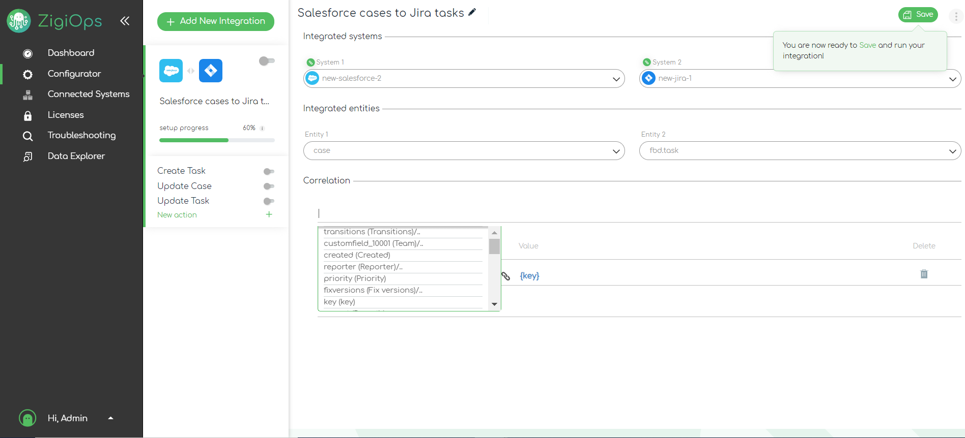Screen dimensions: 965x438
Task: Click the Data Explorer icon
Action: [28, 157]
